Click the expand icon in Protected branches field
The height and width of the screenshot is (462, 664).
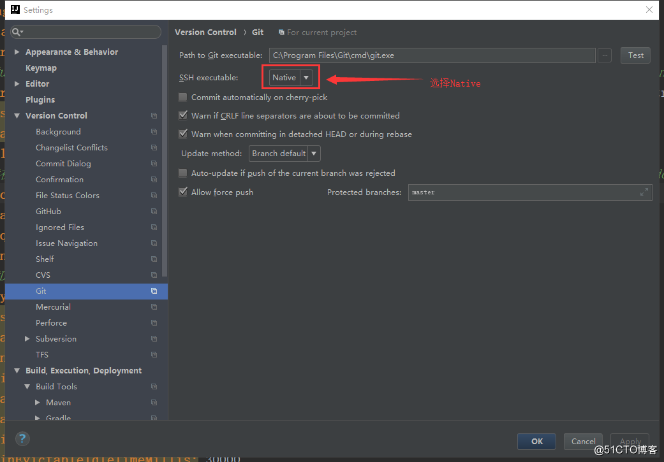click(x=644, y=192)
